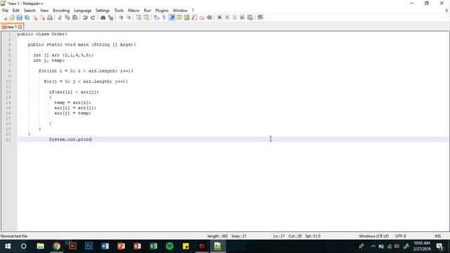Toggle synchronize horizontal scrolling
This screenshot has width=450, height=253.
(146, 18)
